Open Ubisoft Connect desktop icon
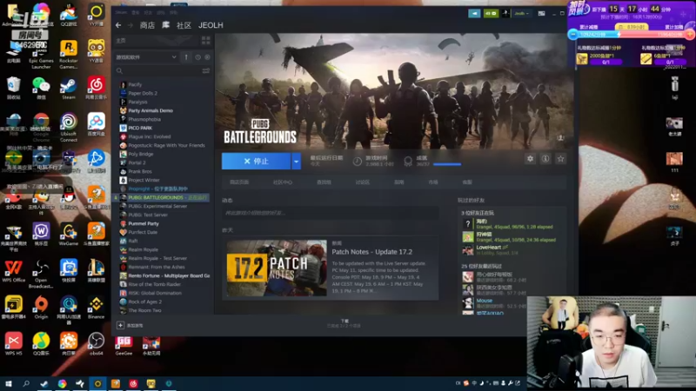 pos(69,128)
